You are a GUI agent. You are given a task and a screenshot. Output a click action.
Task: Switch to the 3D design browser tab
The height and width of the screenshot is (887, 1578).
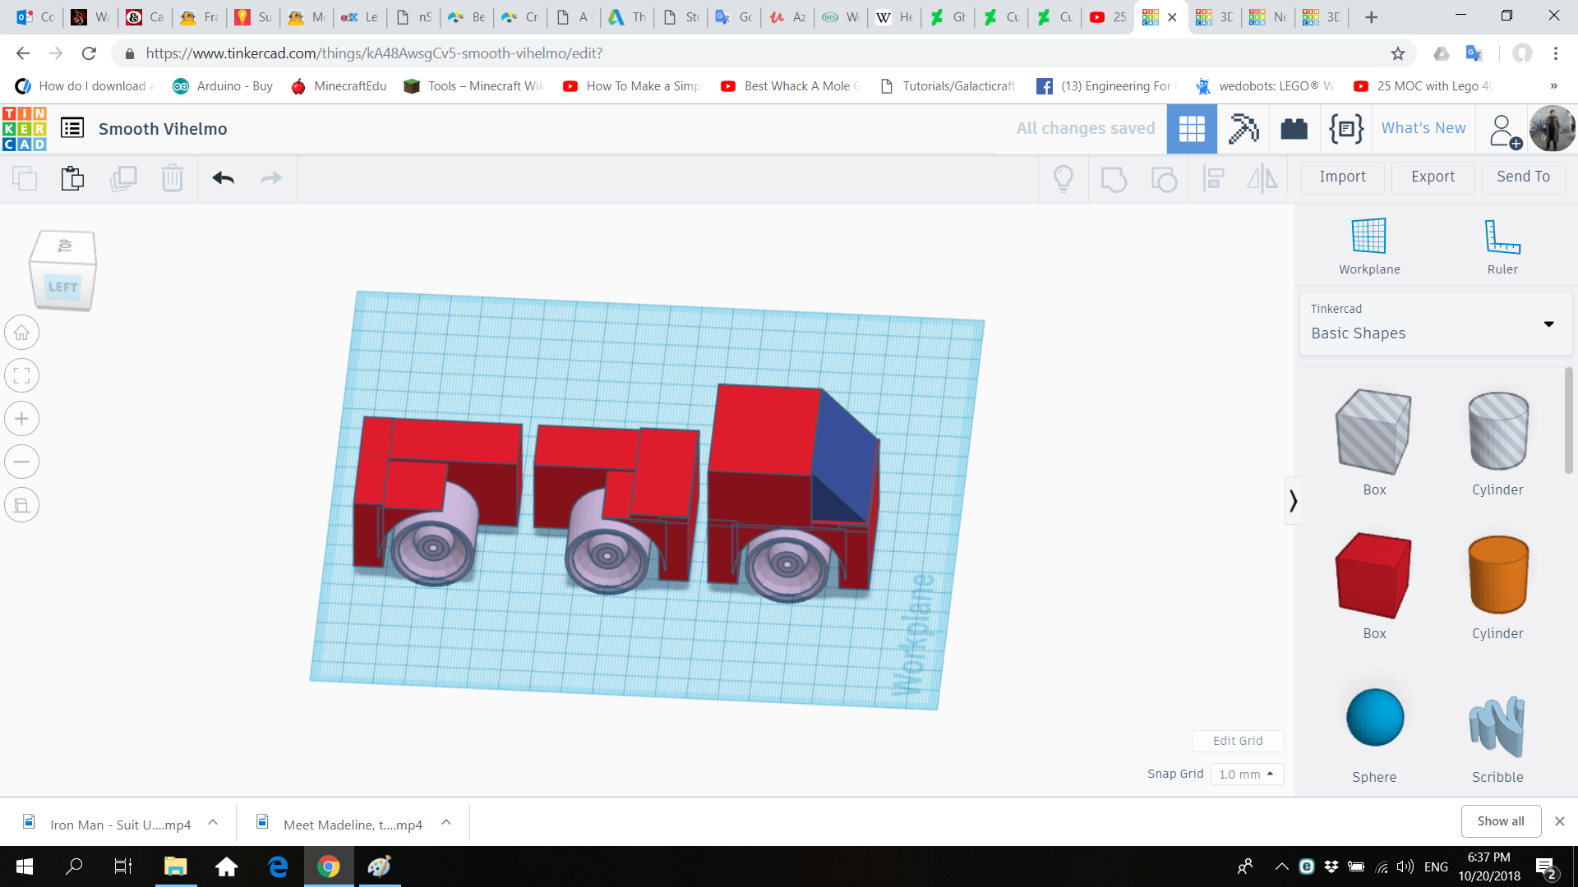(1214, 17)
